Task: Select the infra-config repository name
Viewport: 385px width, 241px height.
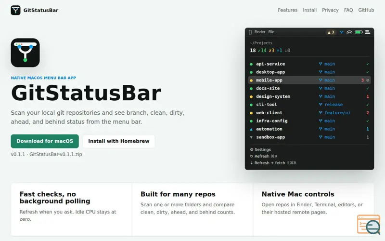Action: 272,121
